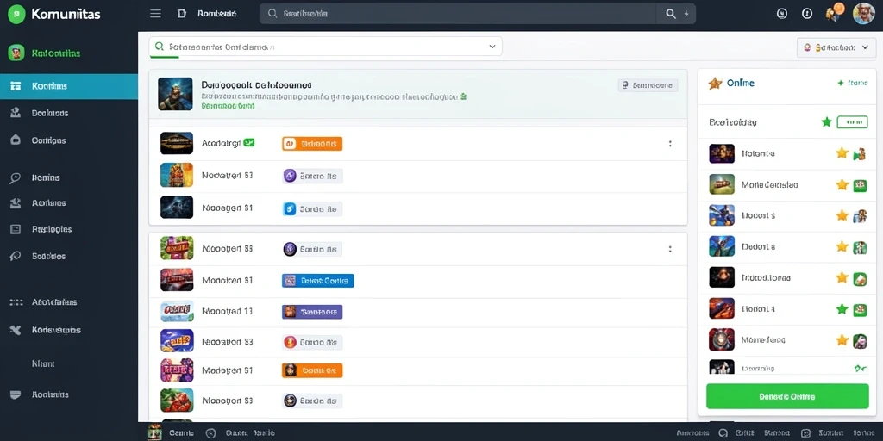This screenshot has width=883, height=441.
Task: Click the large green button below the Online list
Action: pyautogui.click(x=787, y=396)
